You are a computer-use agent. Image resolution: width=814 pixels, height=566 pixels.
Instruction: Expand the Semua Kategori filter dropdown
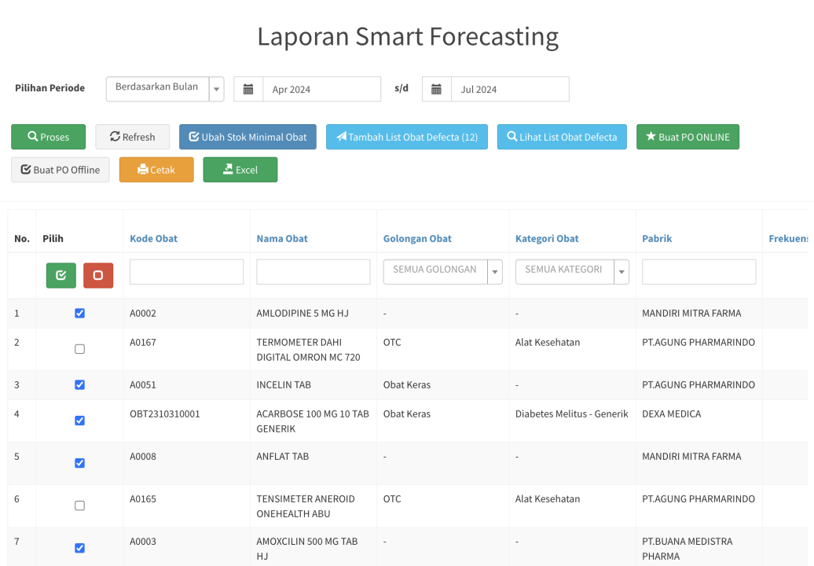[x=572, y=271]
